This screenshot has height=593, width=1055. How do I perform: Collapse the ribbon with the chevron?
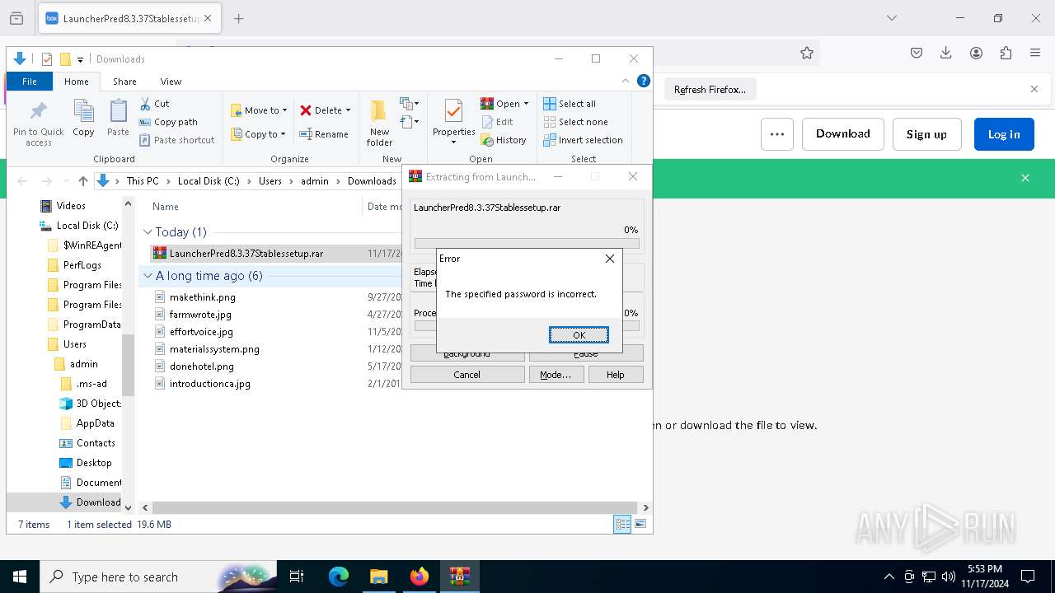click(x=626, y=82)
